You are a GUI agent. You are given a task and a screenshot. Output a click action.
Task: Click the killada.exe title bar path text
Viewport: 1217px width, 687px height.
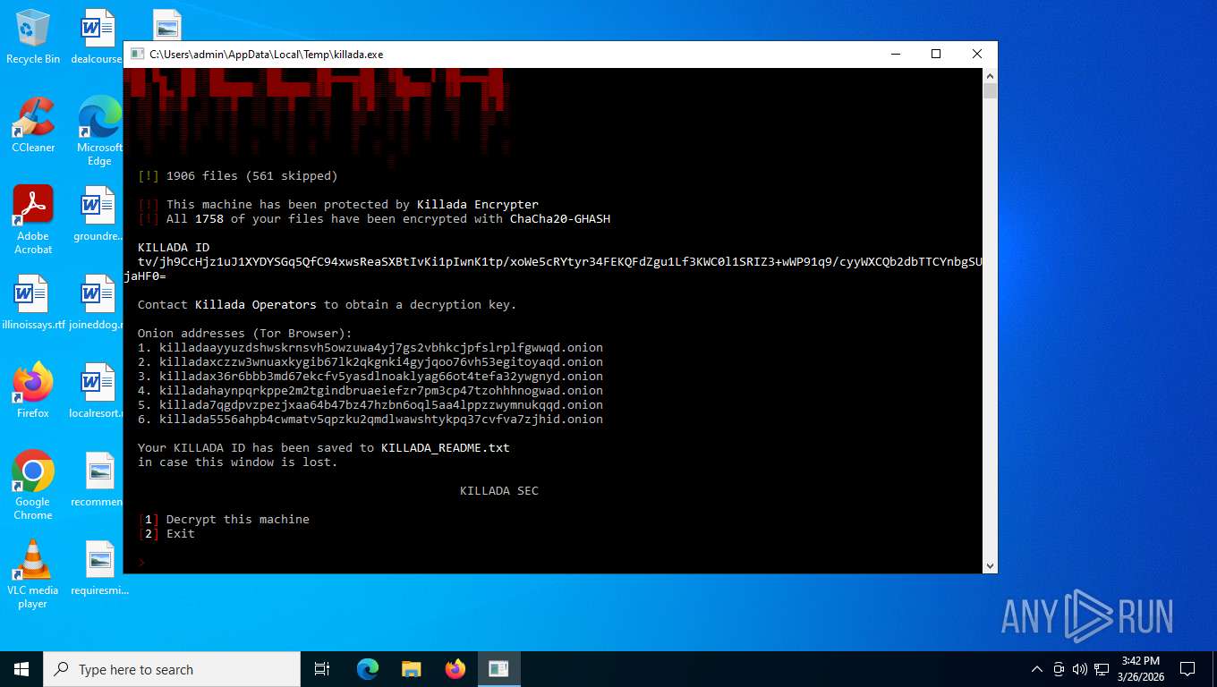click(x=266, y=55)
